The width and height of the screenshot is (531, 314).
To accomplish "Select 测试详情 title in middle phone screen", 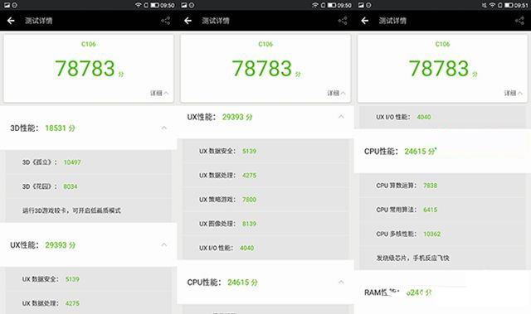I will pos(216,21).
